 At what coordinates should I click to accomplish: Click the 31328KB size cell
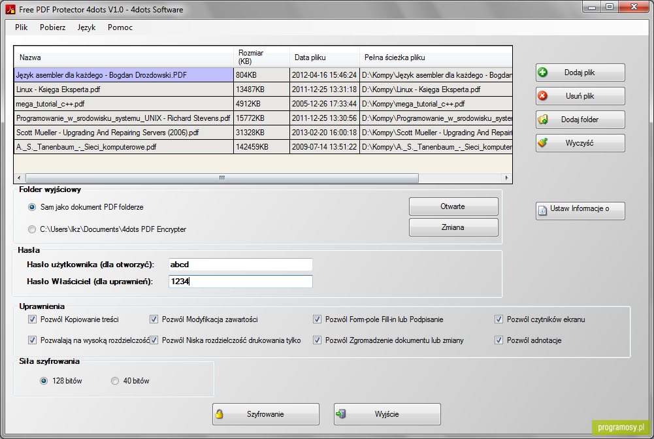pos(261,133)
